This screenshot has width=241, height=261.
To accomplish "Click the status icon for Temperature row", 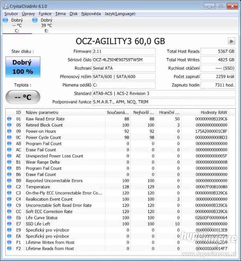I will 9,187.
